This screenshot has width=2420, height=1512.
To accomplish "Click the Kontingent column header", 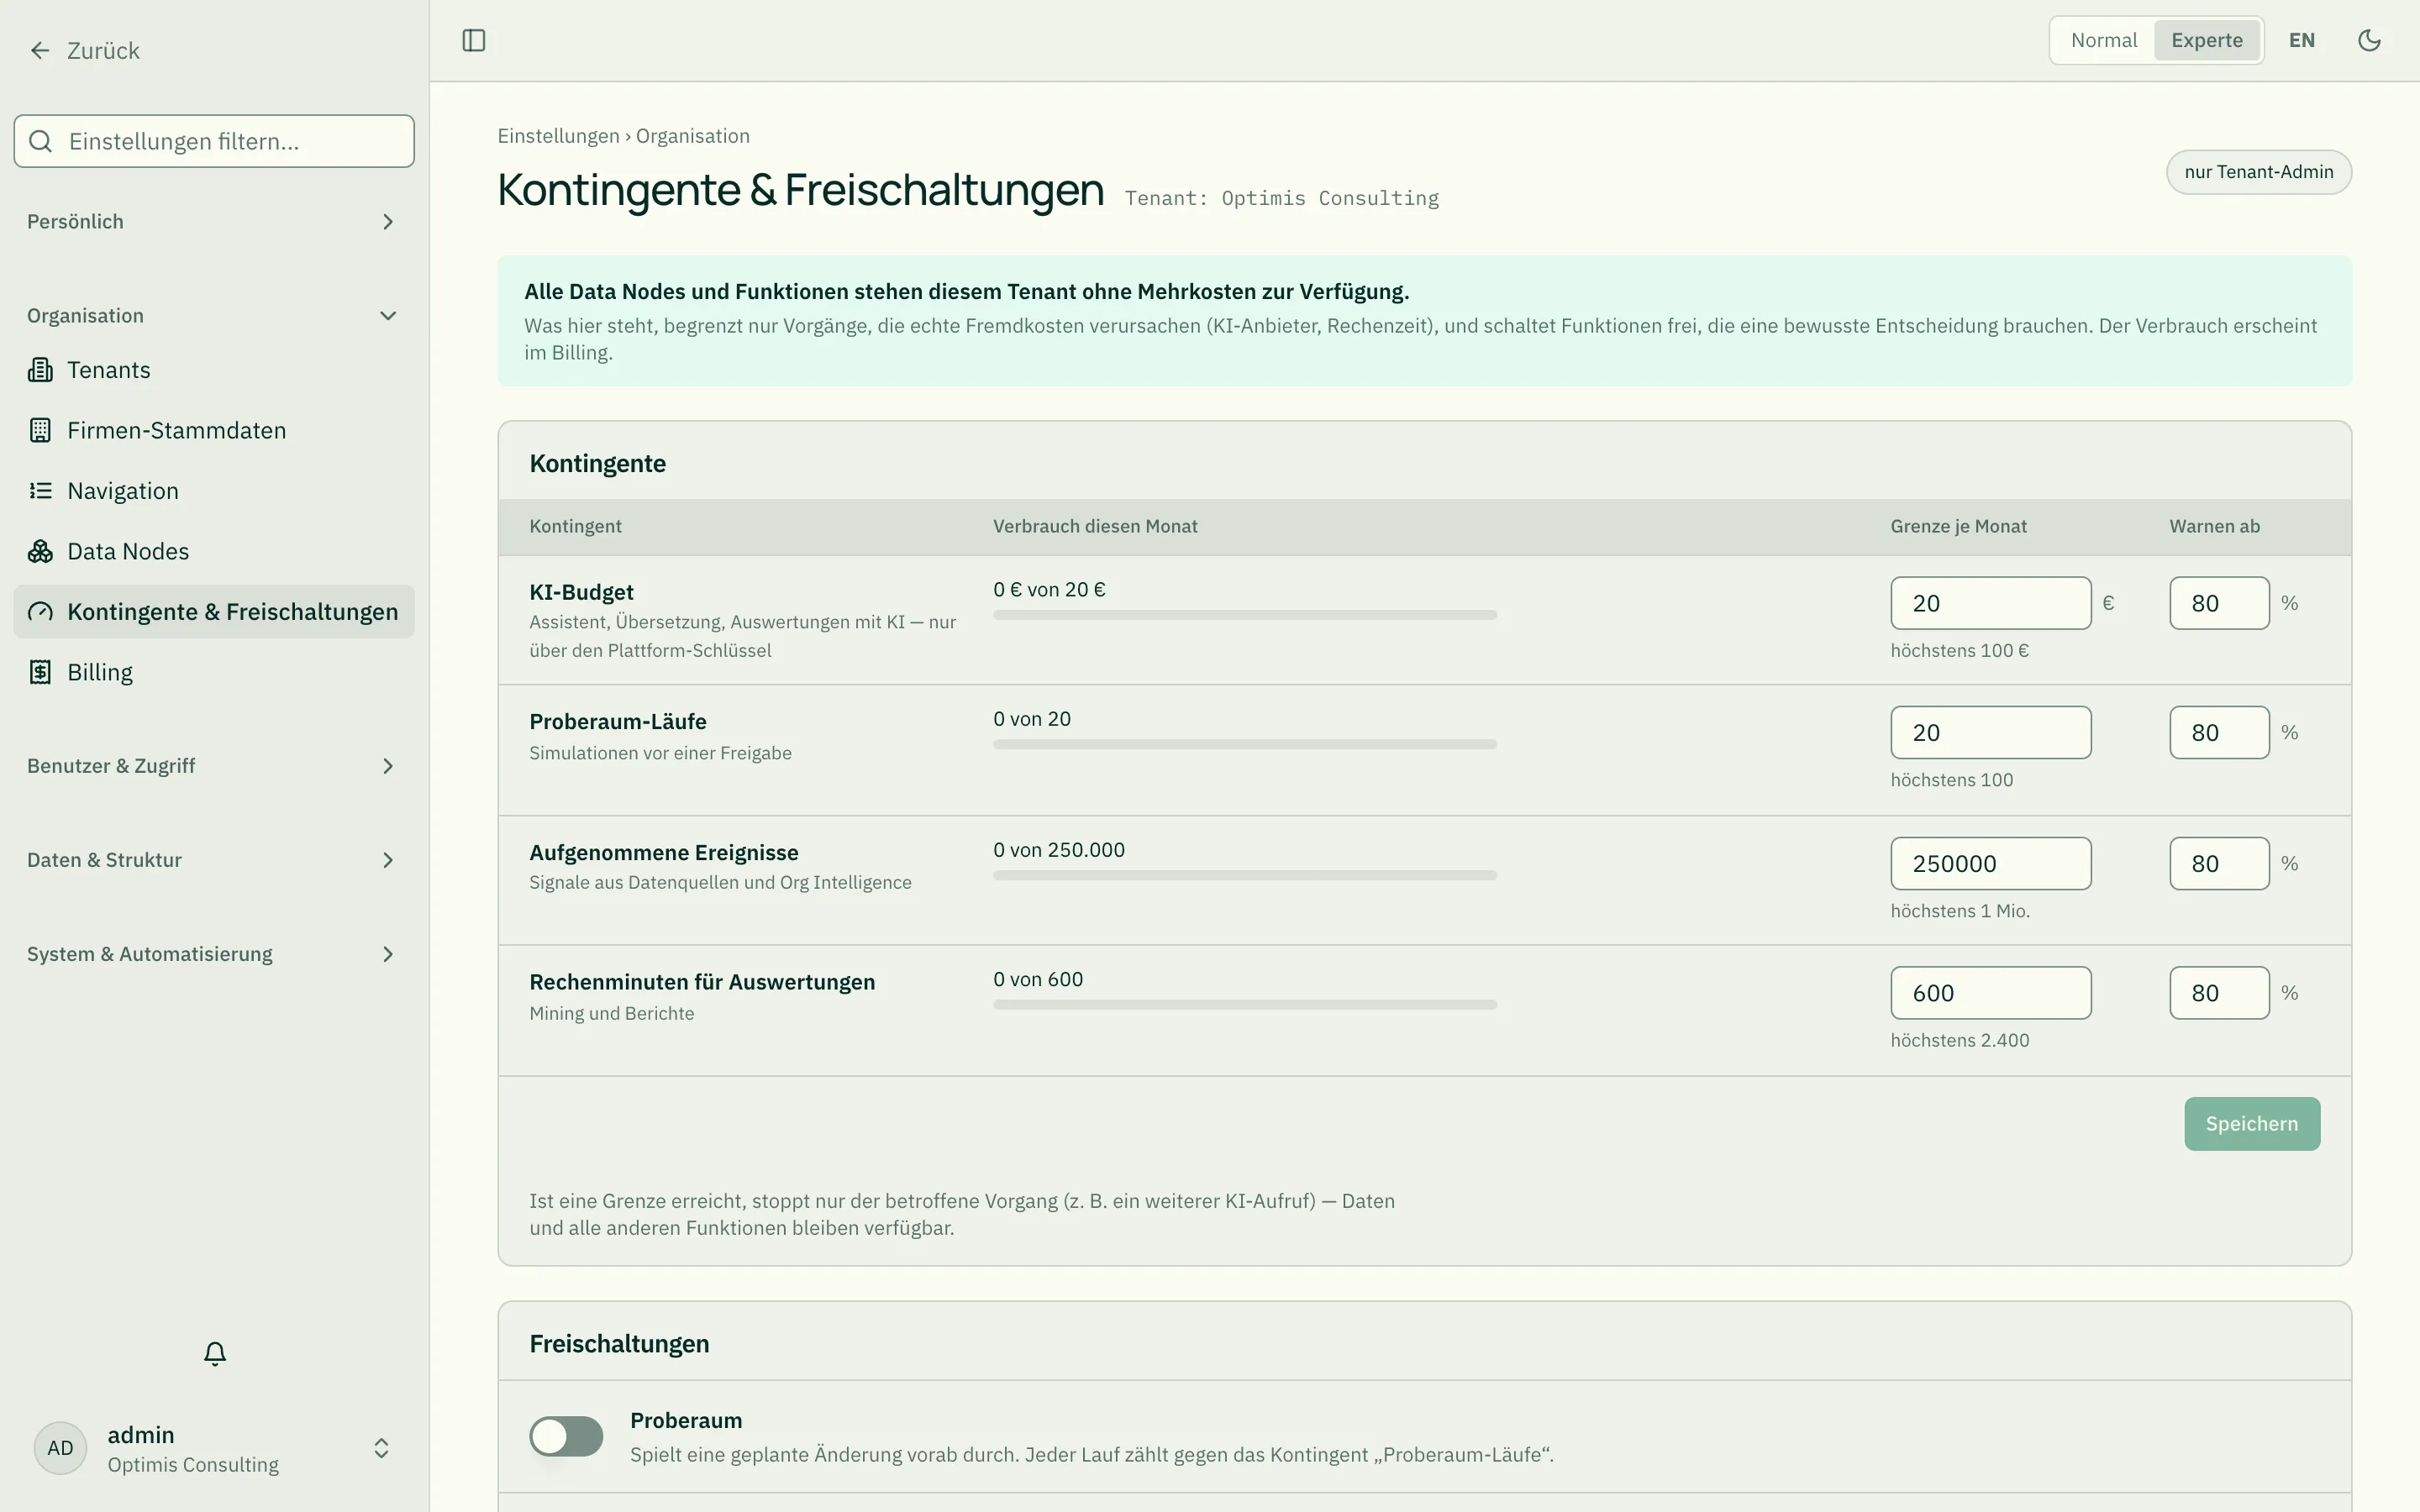I will pos(575,526).
